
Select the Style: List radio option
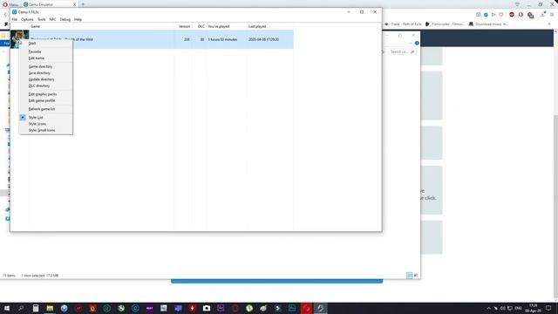click(x=46, y=117)
